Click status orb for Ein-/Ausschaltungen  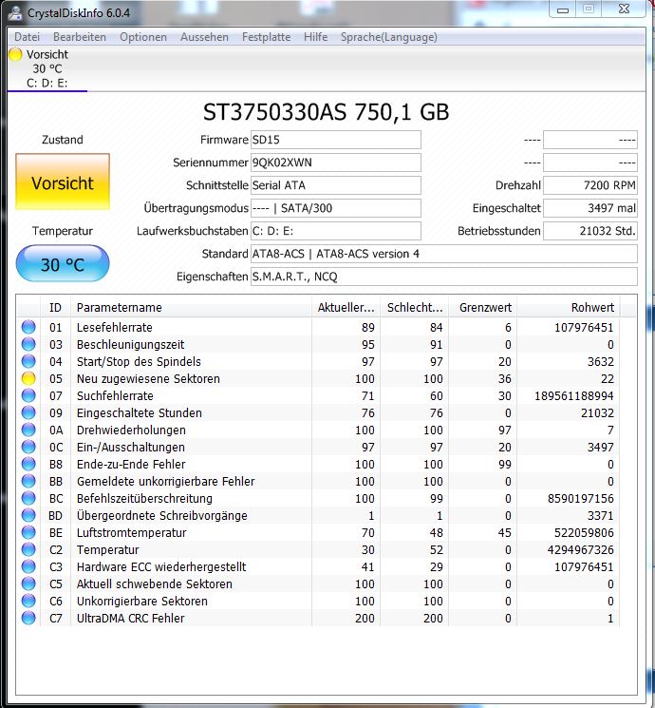click(28, 447)
